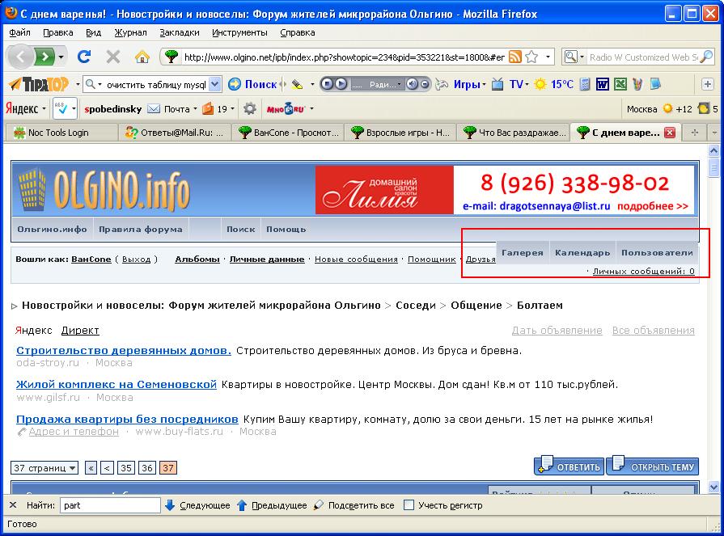Click the pencil cup icon in the toolbar
724x536 pixels.
[x=637, y=84]
